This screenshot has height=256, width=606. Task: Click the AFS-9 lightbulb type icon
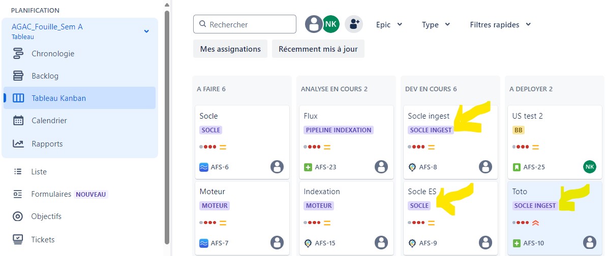(x=412, y=243)
